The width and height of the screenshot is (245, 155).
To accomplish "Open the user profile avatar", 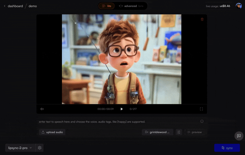I will [239, 6].
